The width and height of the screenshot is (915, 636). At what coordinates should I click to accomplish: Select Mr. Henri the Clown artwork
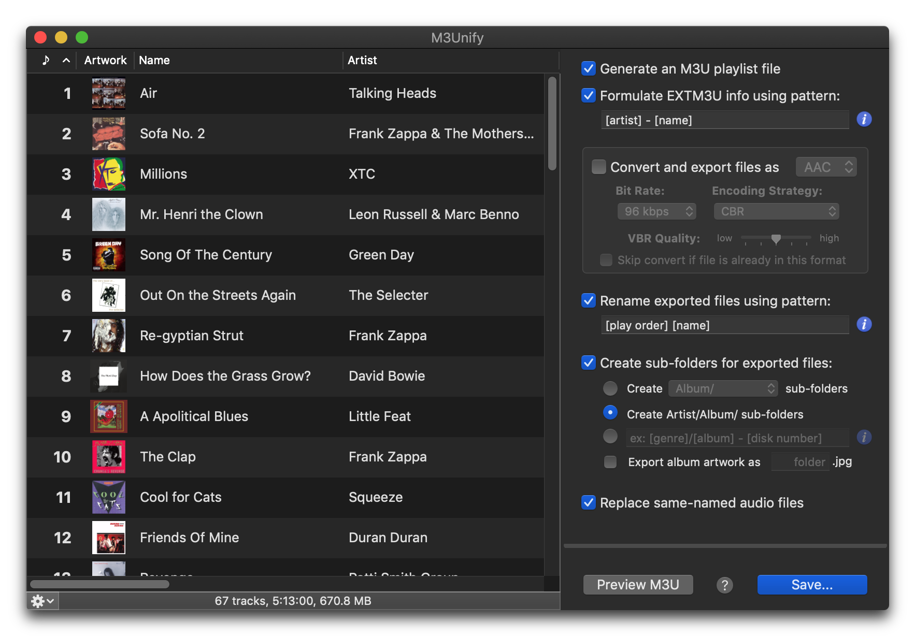[x=109, y=214]
